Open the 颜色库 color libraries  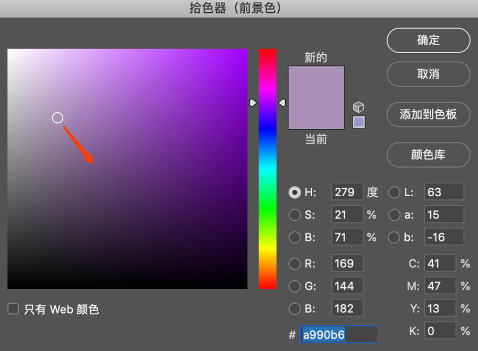click(x=428, y=155)
